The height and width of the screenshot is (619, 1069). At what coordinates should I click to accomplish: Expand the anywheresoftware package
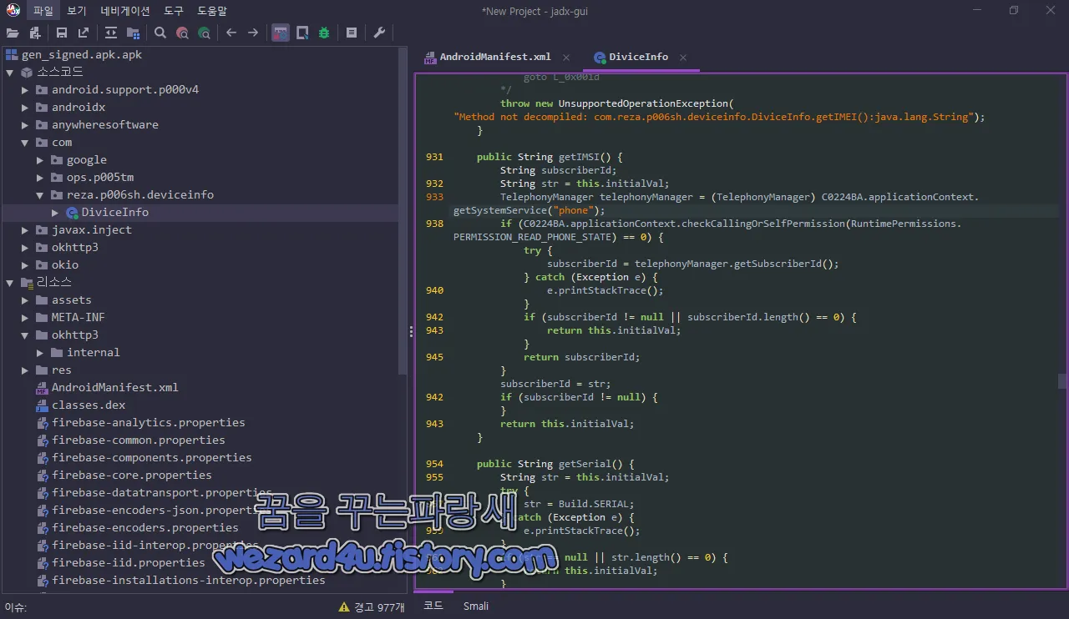pyautogui.click(x=25, y=125)
